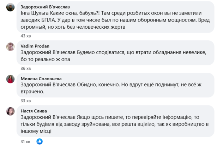217x145 pixels.
Task: Click the author name Vadim Prodan
Action: [35, 46]
